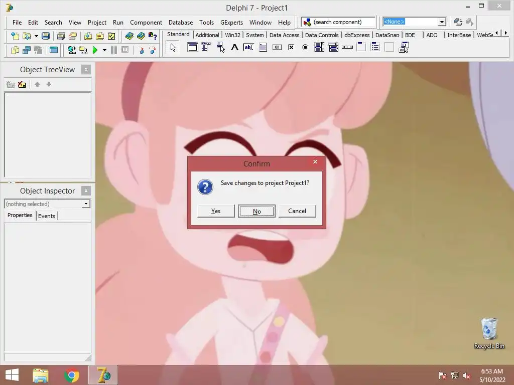
Task: Open the File menu
Action: (x=17, y=22)
